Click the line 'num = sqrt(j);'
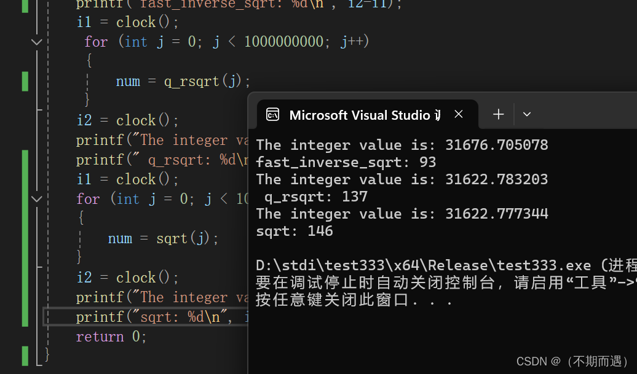The height and width of the screenshot is (374, 637). (x=163, y=238)
